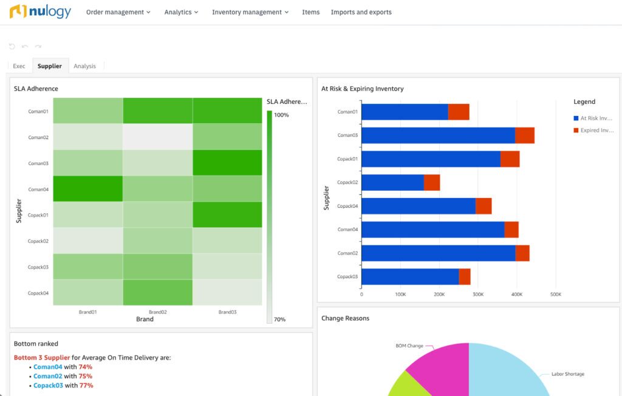Click the BOM Change pie label

409,346
